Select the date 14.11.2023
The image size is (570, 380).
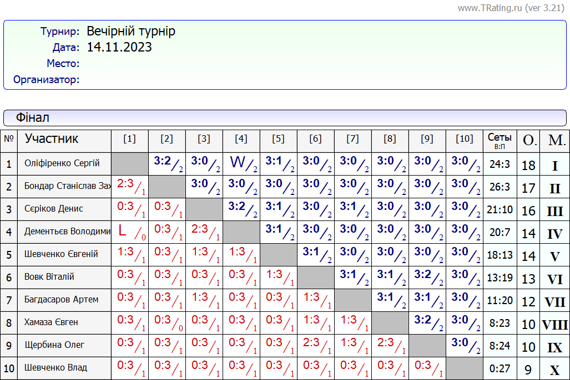[119, 47]
